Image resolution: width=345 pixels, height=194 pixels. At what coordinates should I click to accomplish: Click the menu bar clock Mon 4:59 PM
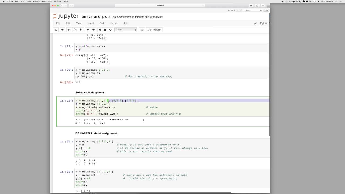pos(327,1)
